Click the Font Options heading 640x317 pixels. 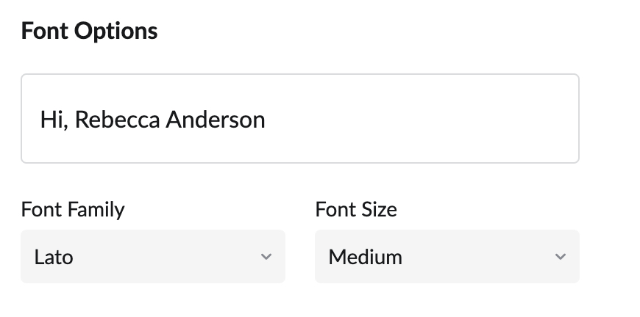89,31
